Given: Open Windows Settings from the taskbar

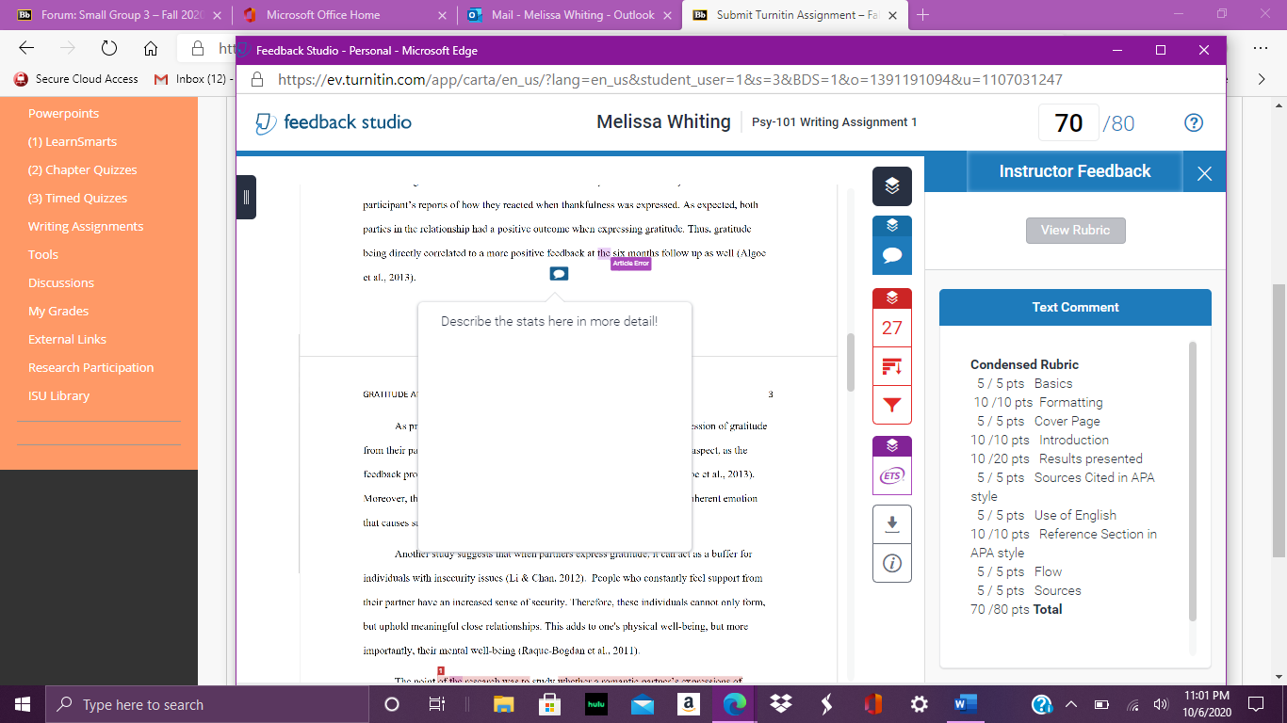Looking at the screenshot, I should [919, 704].
